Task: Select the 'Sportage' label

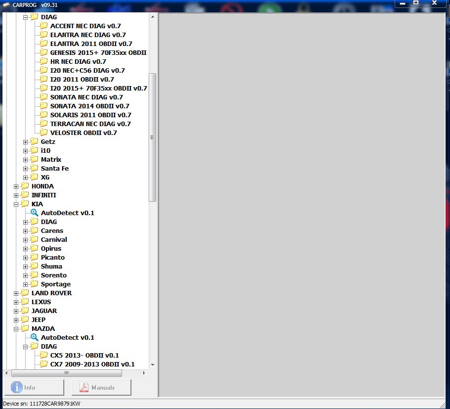Action: 56,284
